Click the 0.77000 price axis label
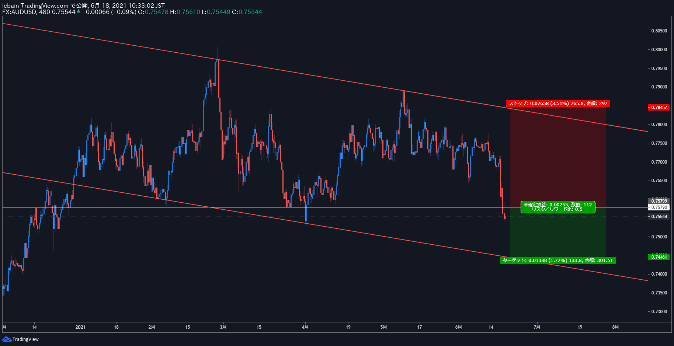674x346 pixels. [x=659, y=162]
